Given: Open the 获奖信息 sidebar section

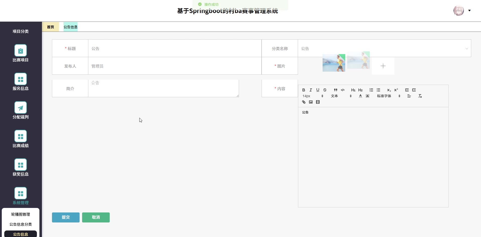Looking at the screenshot, I should (21, 168).
